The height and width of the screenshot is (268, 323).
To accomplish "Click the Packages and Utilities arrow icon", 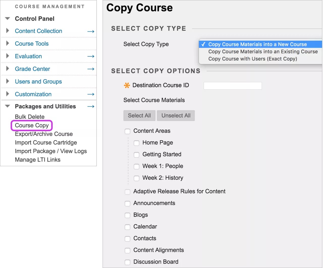I will 91,106.
